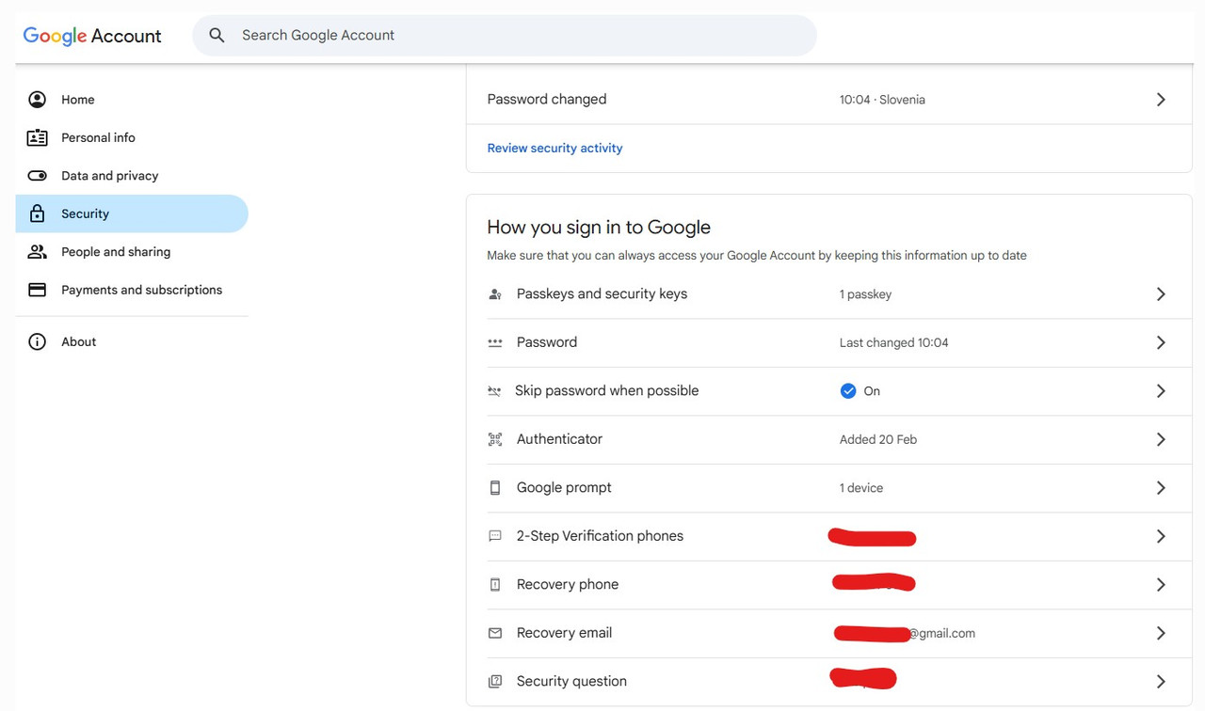This screenshot has width=1205, height=711.
Task: Click the '@gmail.com' recovery email value
Action: coord(941,634)
